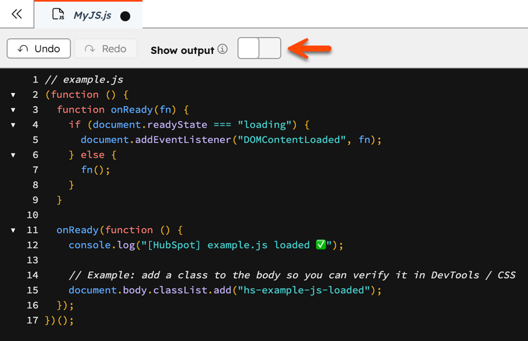528x341 pixels.
Task: Click line number 17 in the gutter
Action: 33,320
